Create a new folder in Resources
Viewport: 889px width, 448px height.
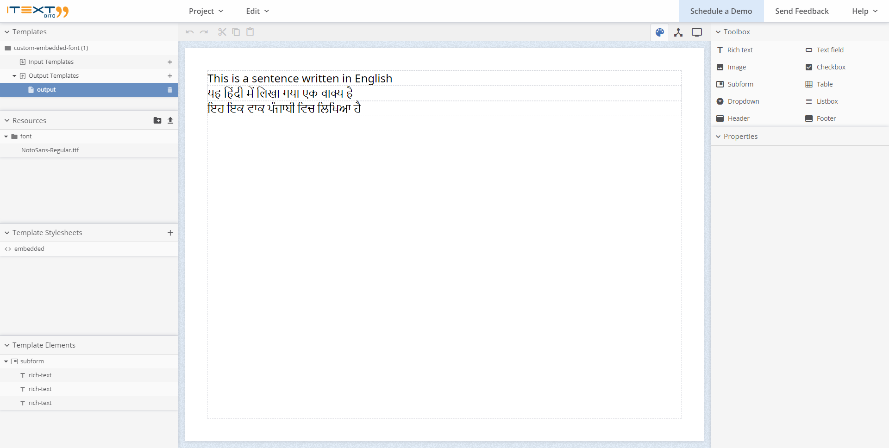[157, 120]
